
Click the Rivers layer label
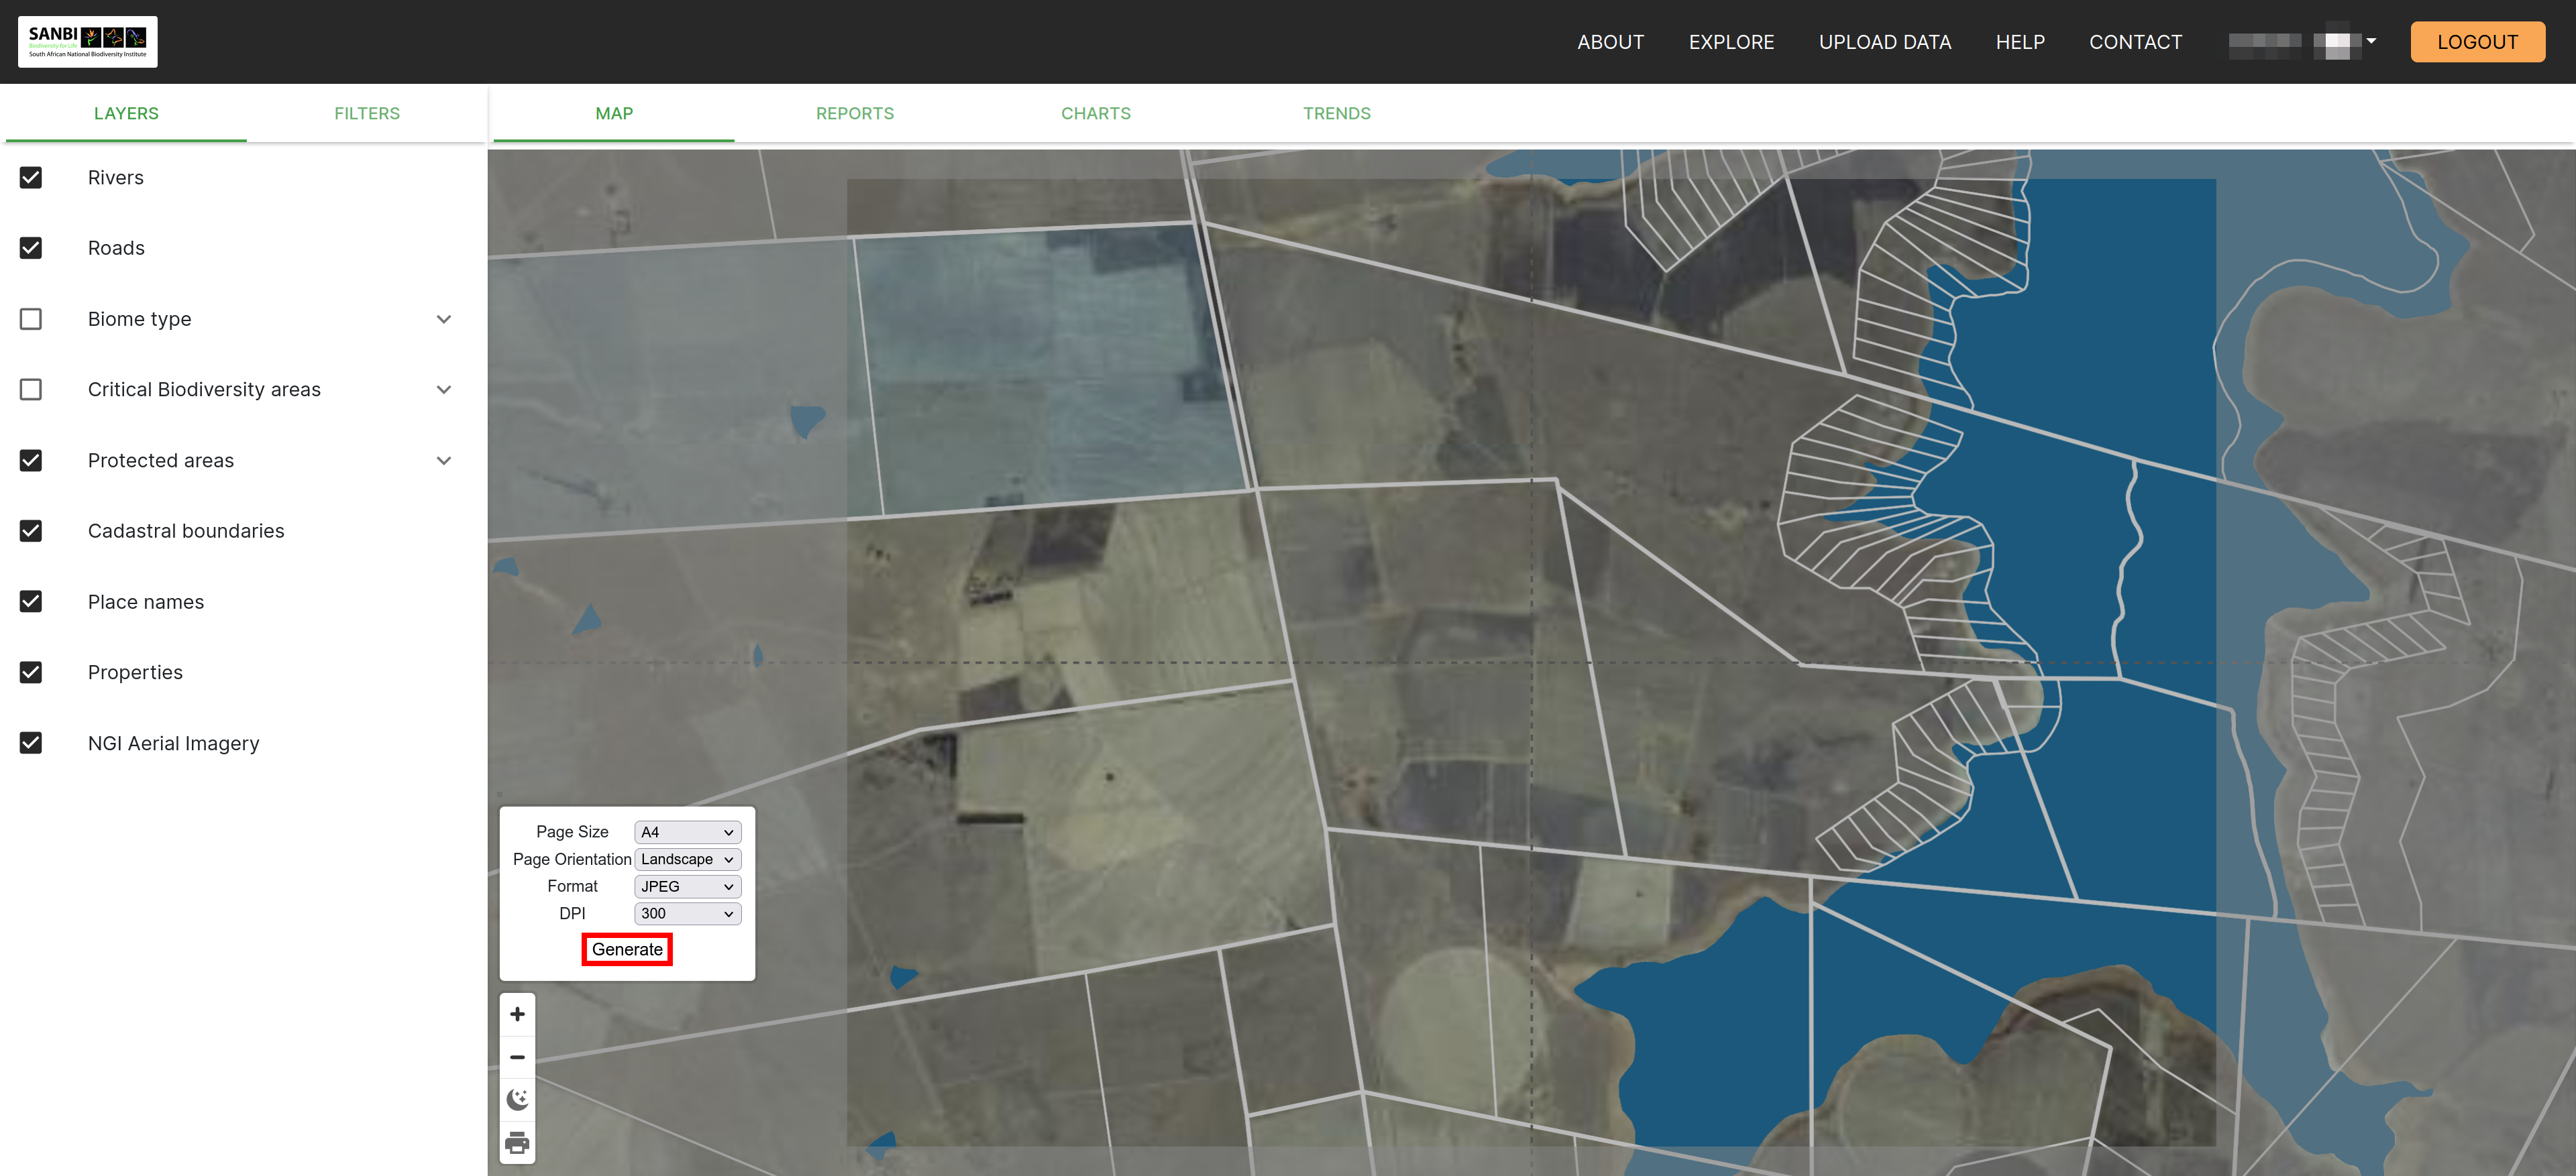(116, 178)
